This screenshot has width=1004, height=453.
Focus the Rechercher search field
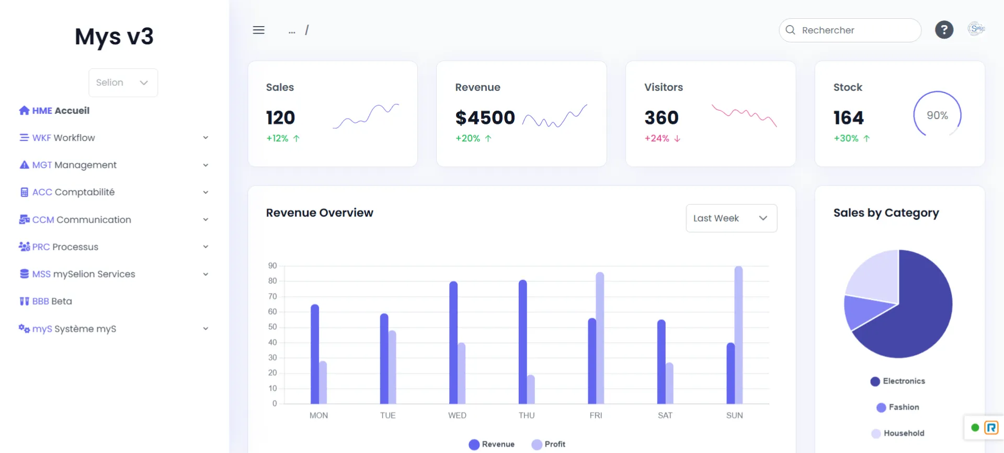[x=850, y=30]
